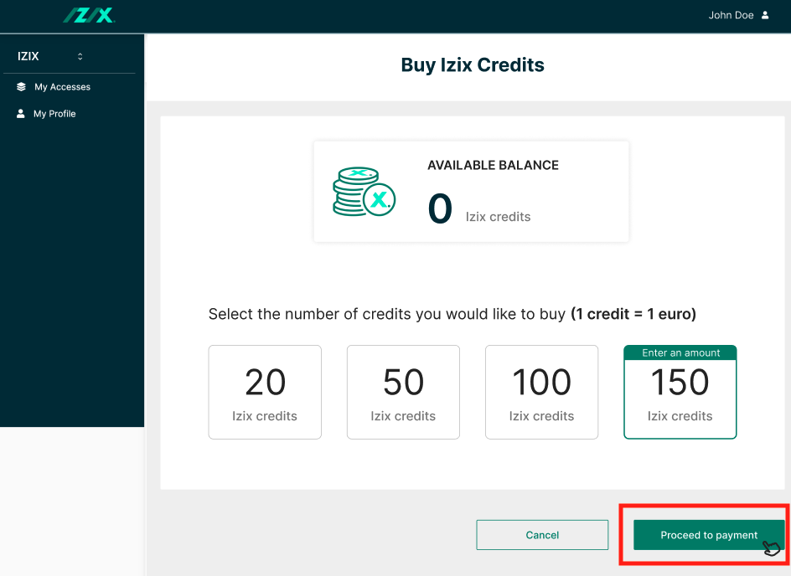Click the user icon beside John Doe
Viewport: 791px width, 576px height.
tap(765, 15)
